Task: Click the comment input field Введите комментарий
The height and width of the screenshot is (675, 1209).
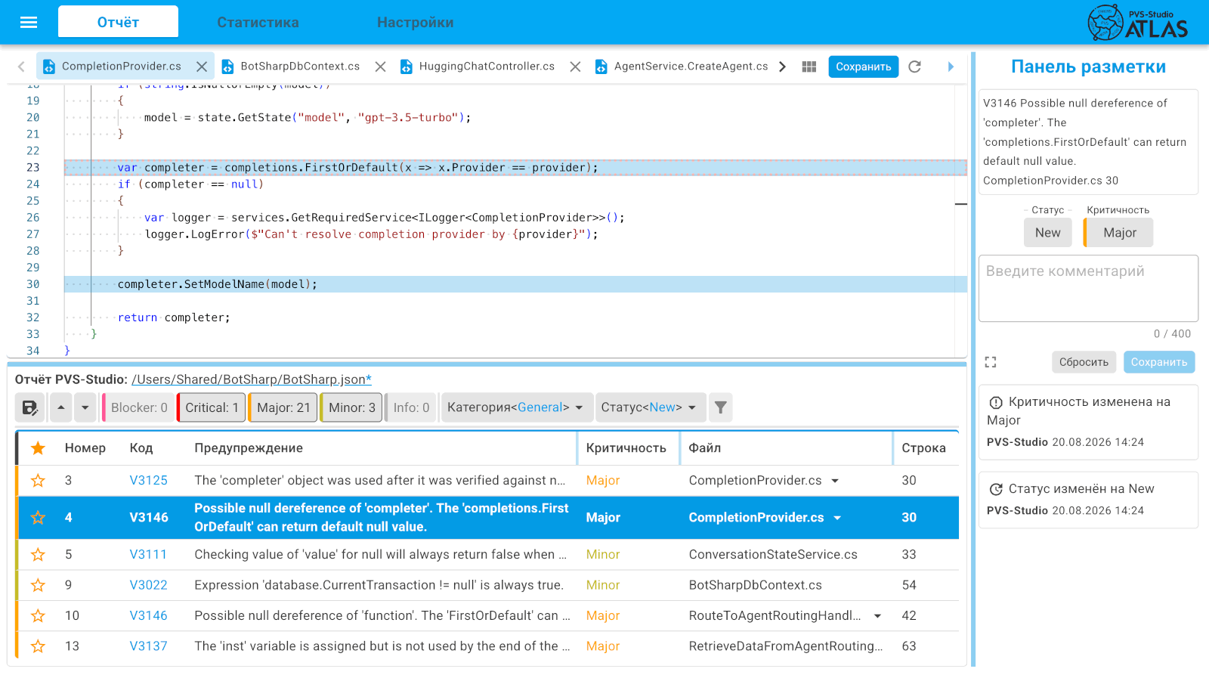Action: pyautogui.click(x=1088, y=288)
